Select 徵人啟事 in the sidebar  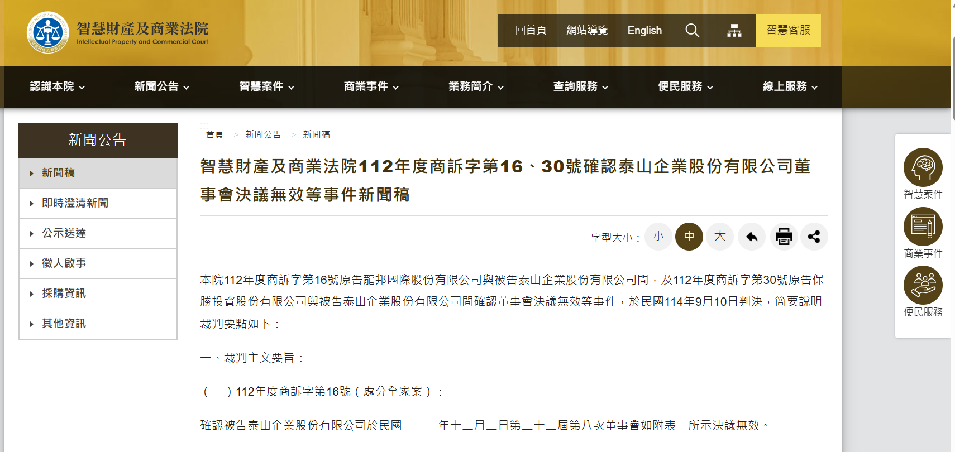pos(98,263)
